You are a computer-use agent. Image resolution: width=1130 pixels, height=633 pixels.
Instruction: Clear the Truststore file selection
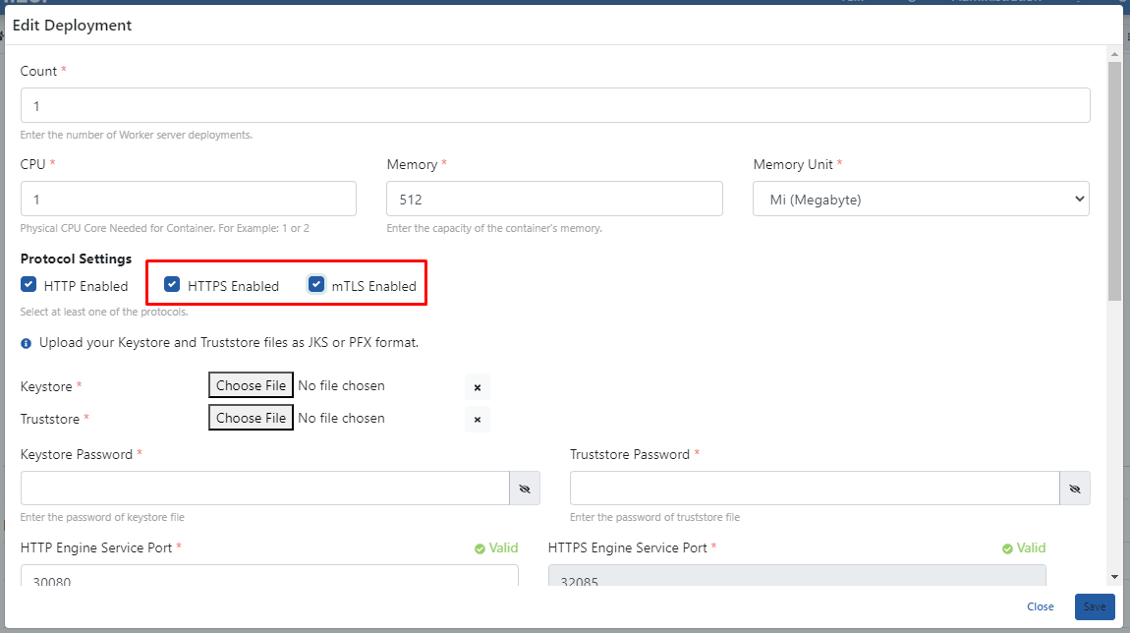coord(478,420)
